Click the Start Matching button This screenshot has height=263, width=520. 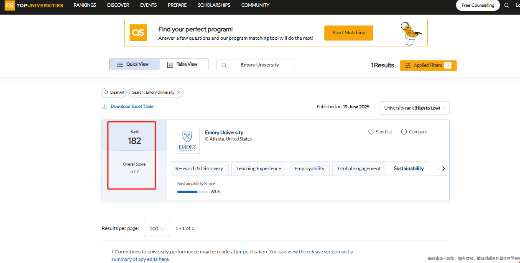point(349,33)
